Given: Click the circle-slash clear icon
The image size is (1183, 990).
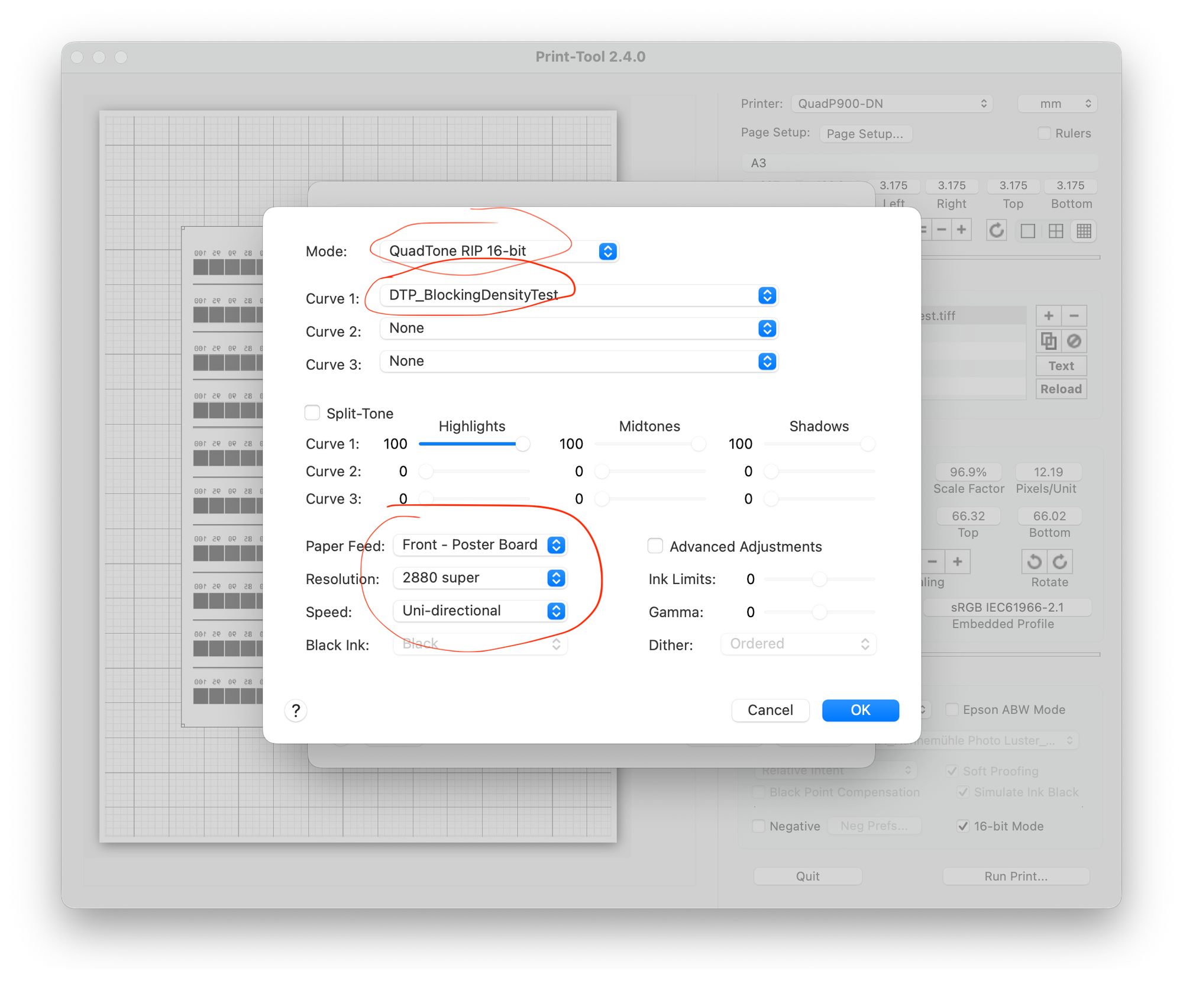Looking at the screenshot, I should 1074,341.
